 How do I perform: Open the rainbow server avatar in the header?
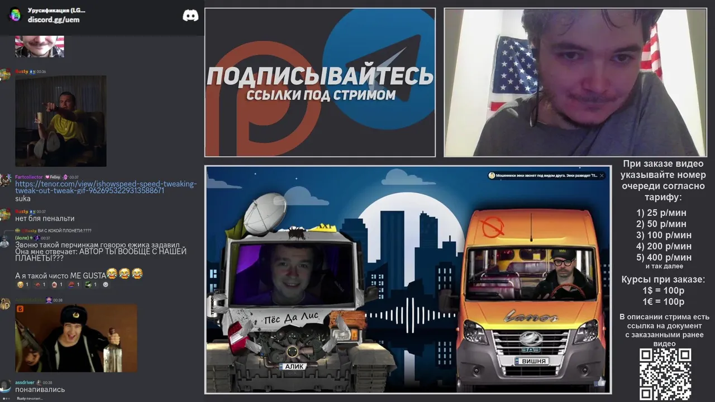(x=15, y=15)
